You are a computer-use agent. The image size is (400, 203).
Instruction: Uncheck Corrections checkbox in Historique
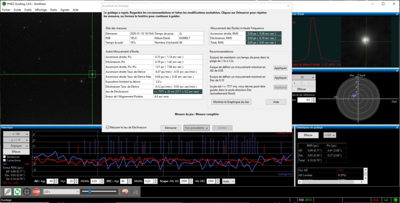pos(4,160)
